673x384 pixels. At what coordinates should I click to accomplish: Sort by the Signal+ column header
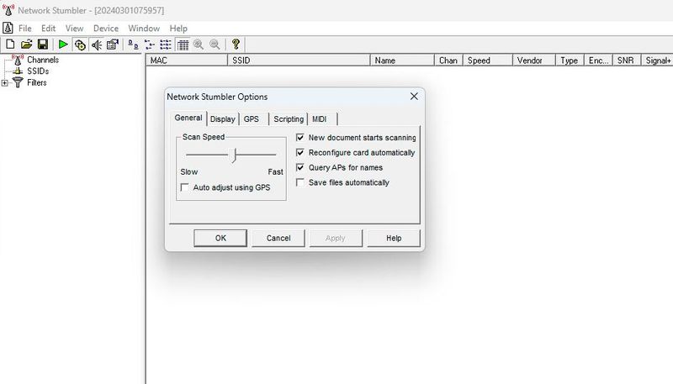(657, 60)
